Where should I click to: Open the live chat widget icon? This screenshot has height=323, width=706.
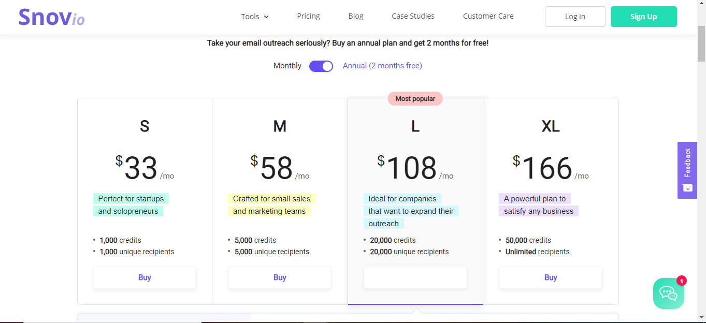(x=668, y=293)
